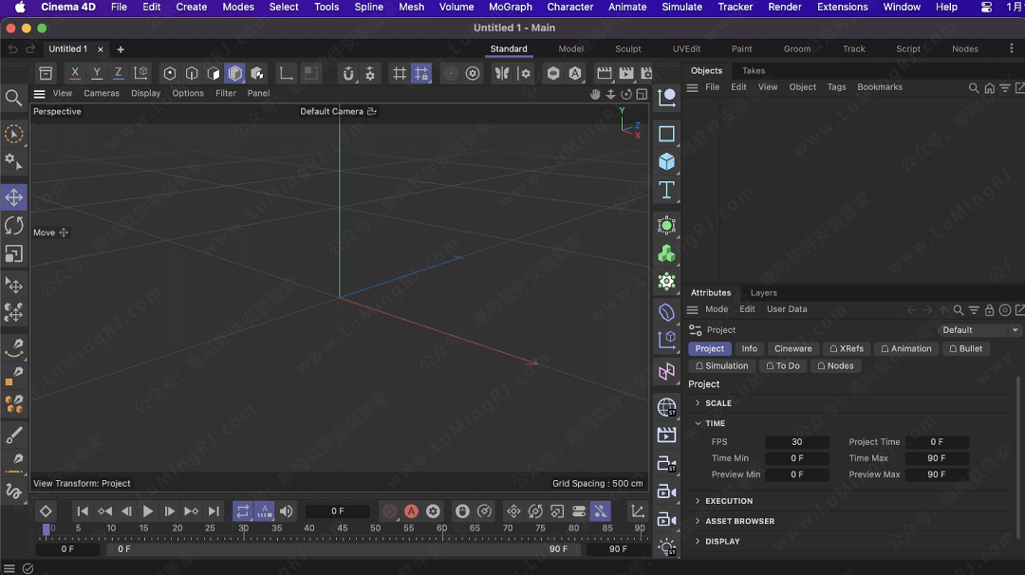The width and height of the screenshot is (1025, 575).
Task: Click the Cloner MoGraph green cubes icon
Action: [x=667, y=253]
